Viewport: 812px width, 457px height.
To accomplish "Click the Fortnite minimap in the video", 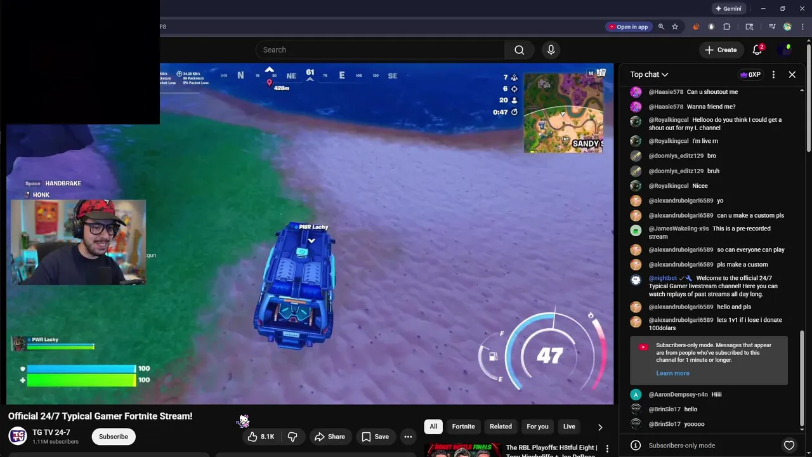I will point(563,112).
